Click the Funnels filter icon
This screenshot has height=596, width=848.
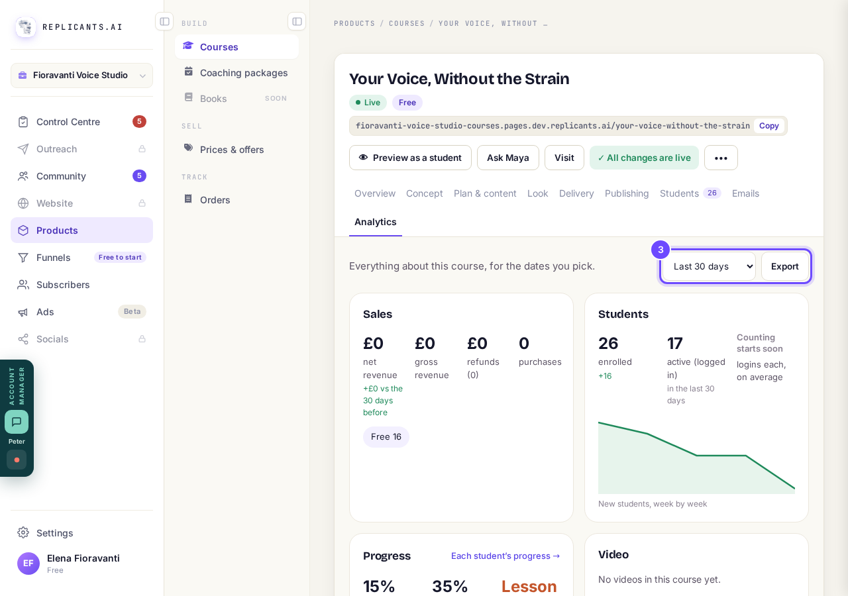coord(23,258)
